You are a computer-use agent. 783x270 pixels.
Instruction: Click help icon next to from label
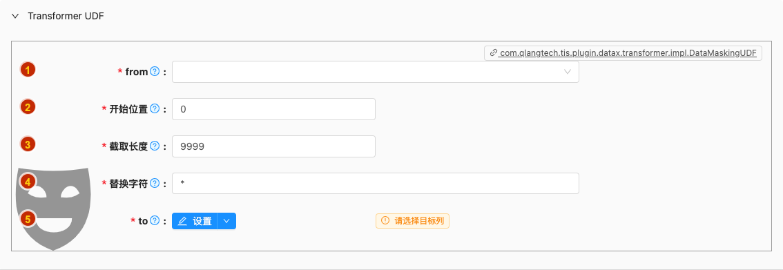154,72
